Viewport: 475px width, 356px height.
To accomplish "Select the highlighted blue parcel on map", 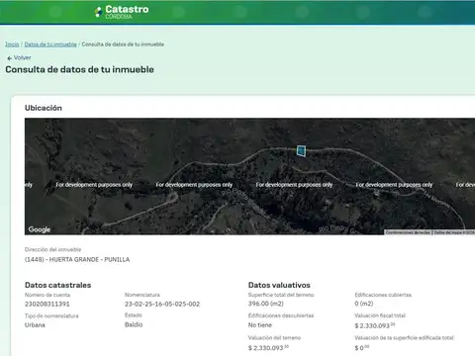I will pyautogui.click(x=301, y=150).
